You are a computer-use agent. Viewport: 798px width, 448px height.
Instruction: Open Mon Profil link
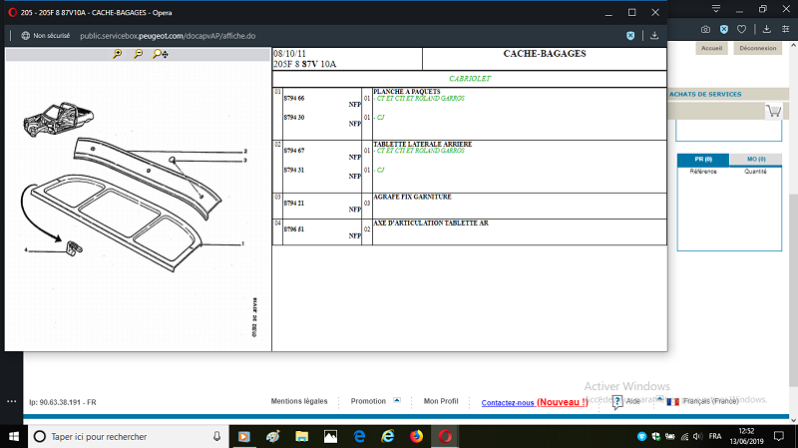(x=441, y=401)
